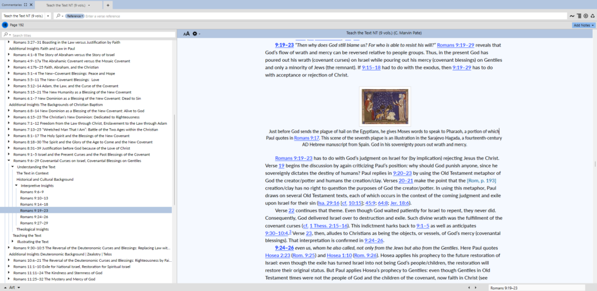Click the Page 192 label

[x=17, y=24]
